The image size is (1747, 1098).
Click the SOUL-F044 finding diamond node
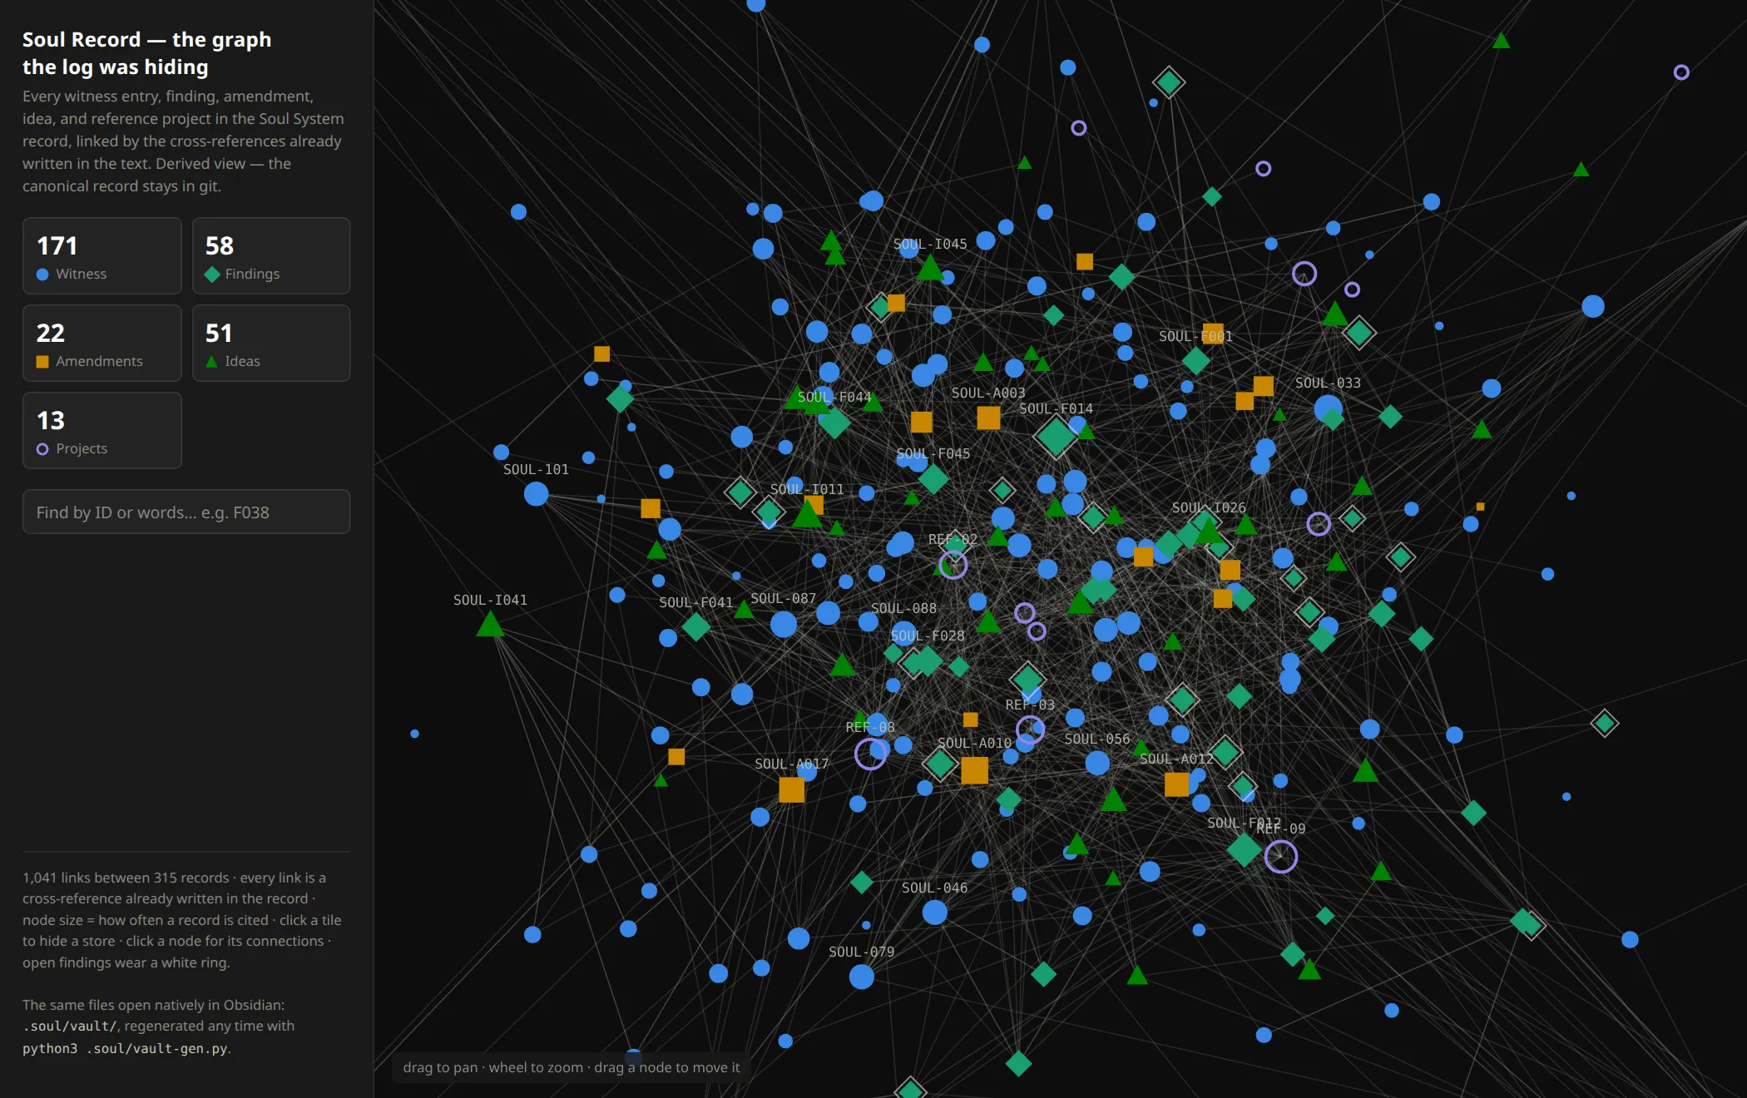(834, 422)
